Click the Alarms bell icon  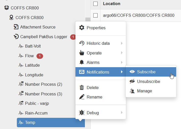point(82,62)
